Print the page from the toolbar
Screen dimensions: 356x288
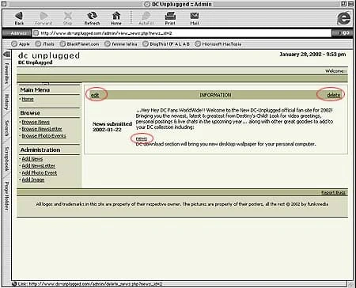pos(170,18)
